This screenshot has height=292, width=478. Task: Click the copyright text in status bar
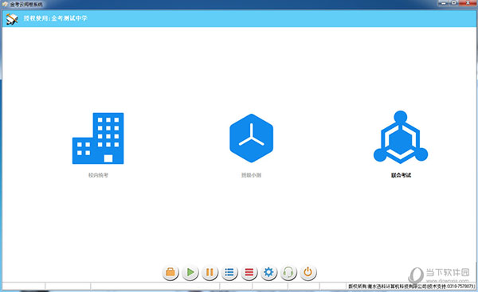pos(412,286)
